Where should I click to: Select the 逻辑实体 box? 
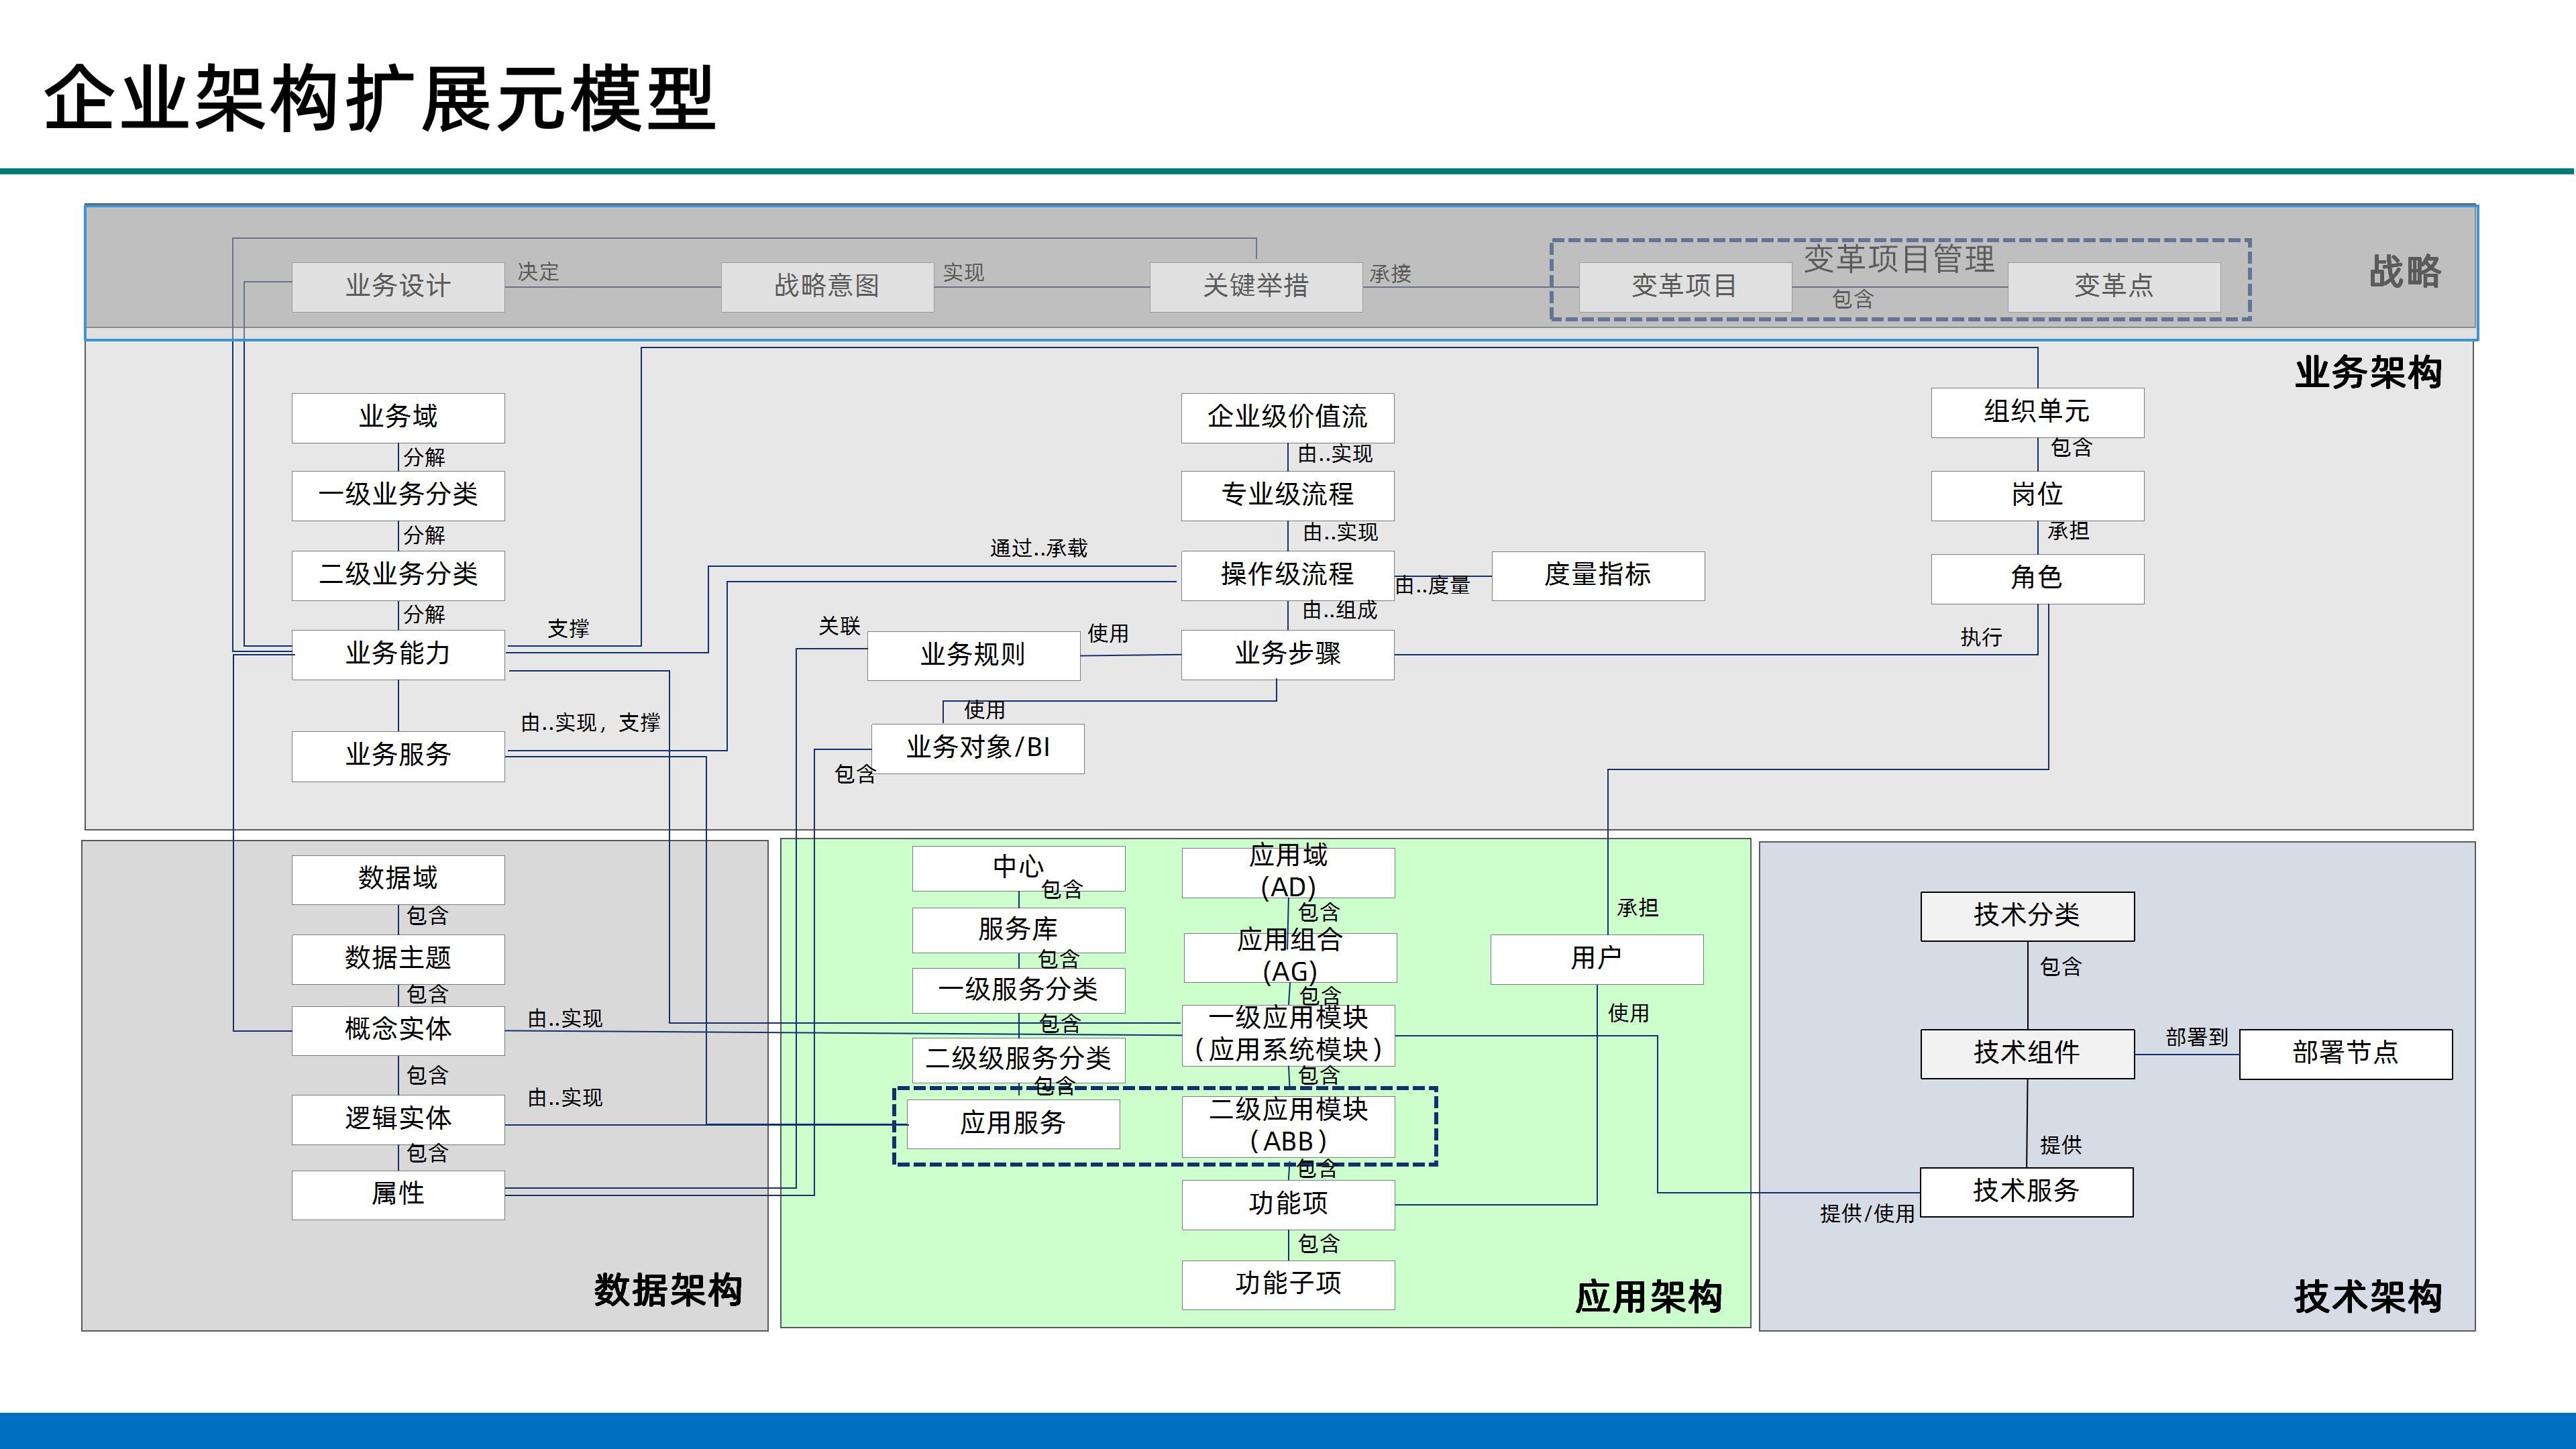tap(398, 1119)
